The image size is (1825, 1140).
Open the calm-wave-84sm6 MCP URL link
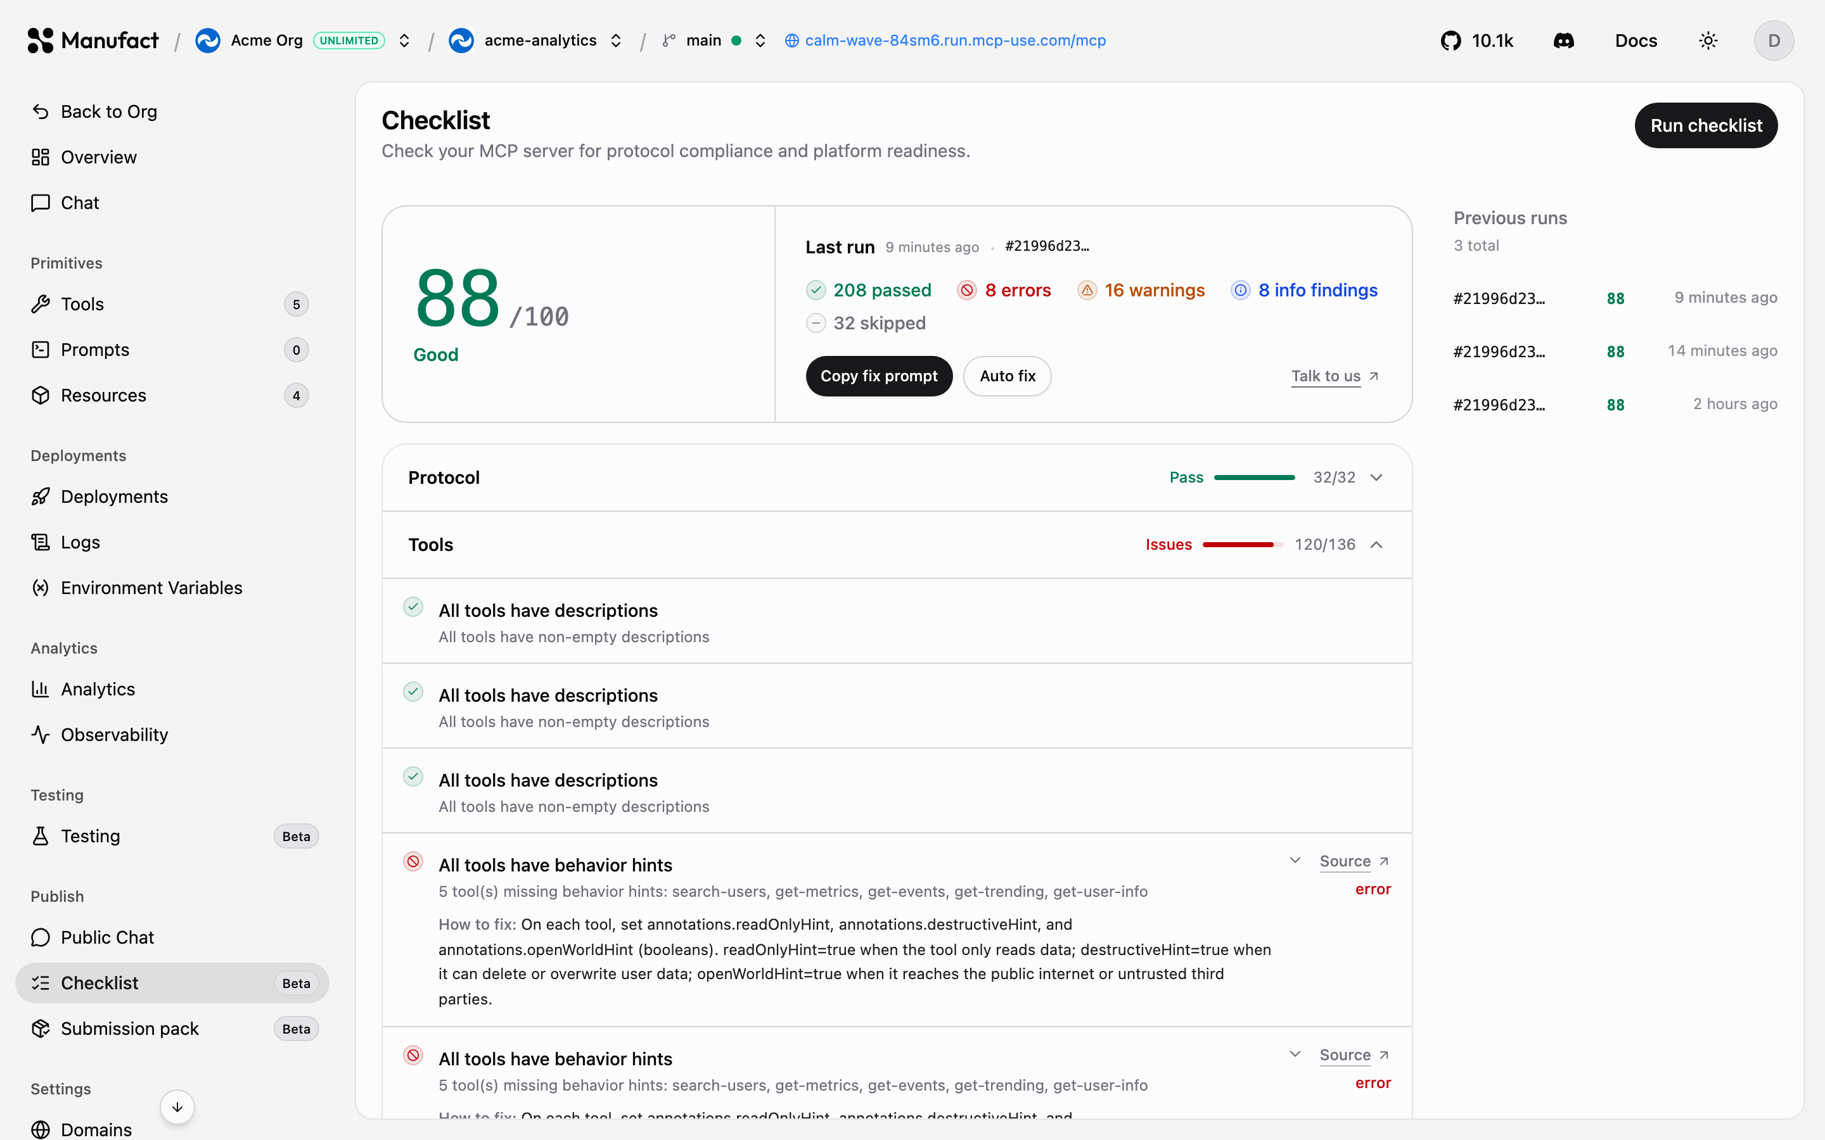click(x=955, y=41)
